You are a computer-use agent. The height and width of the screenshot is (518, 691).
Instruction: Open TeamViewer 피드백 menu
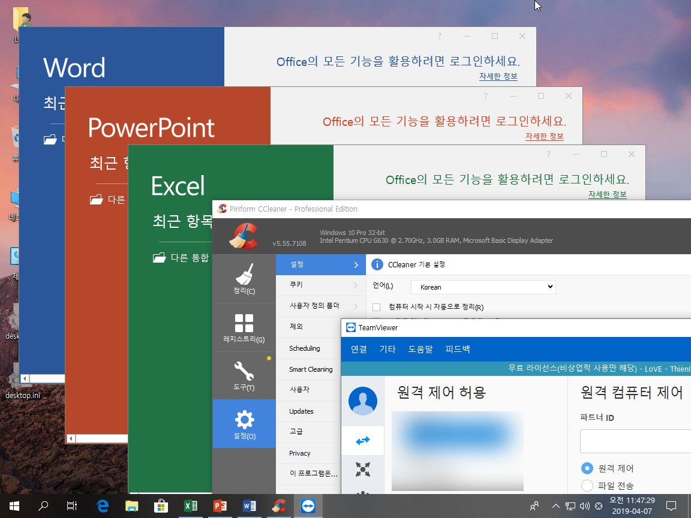click(x=458, y=350)
